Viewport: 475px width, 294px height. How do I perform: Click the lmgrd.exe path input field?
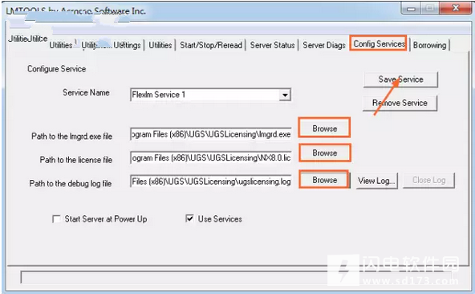(211, 134)
